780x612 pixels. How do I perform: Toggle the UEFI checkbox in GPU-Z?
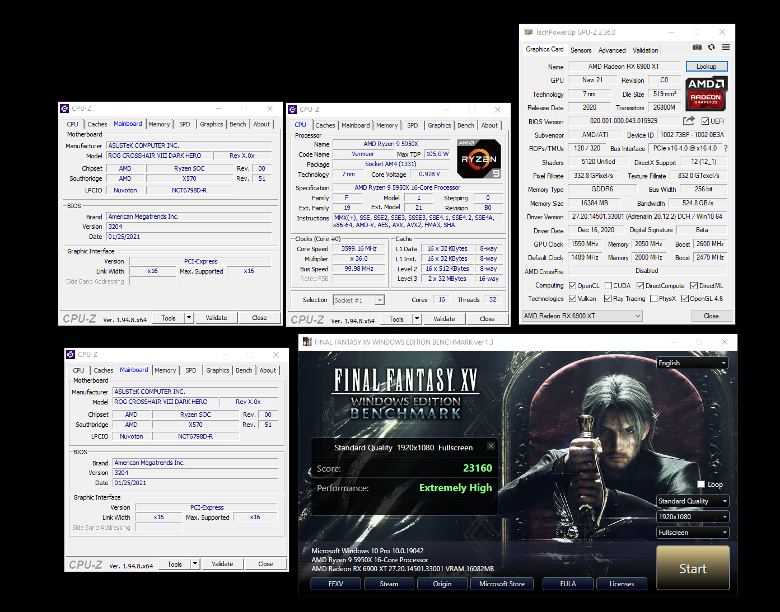[705, 121]
